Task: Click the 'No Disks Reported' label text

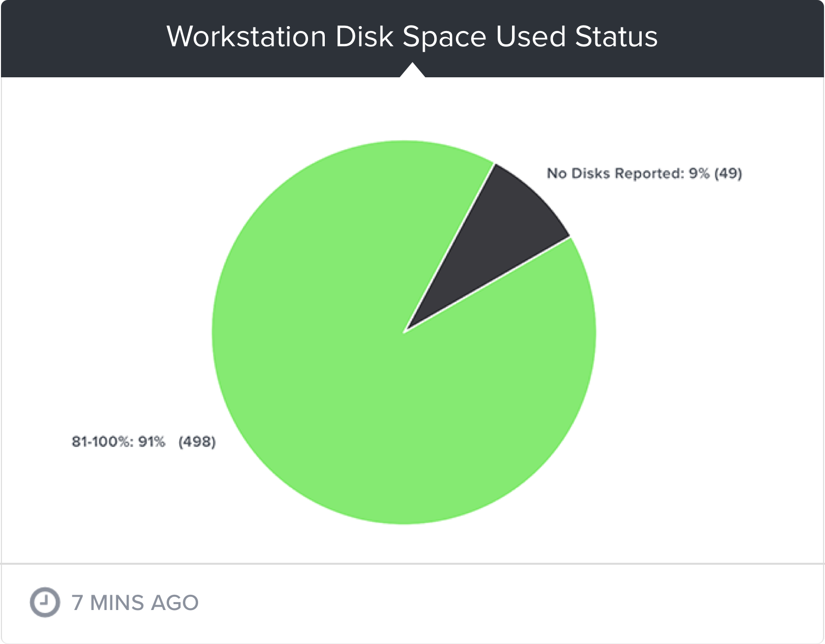Action: (x=614, y=173)
